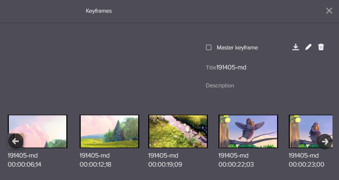
Task: Click the 00:00:06;14 timecode text
Action: tap(25, 164)
